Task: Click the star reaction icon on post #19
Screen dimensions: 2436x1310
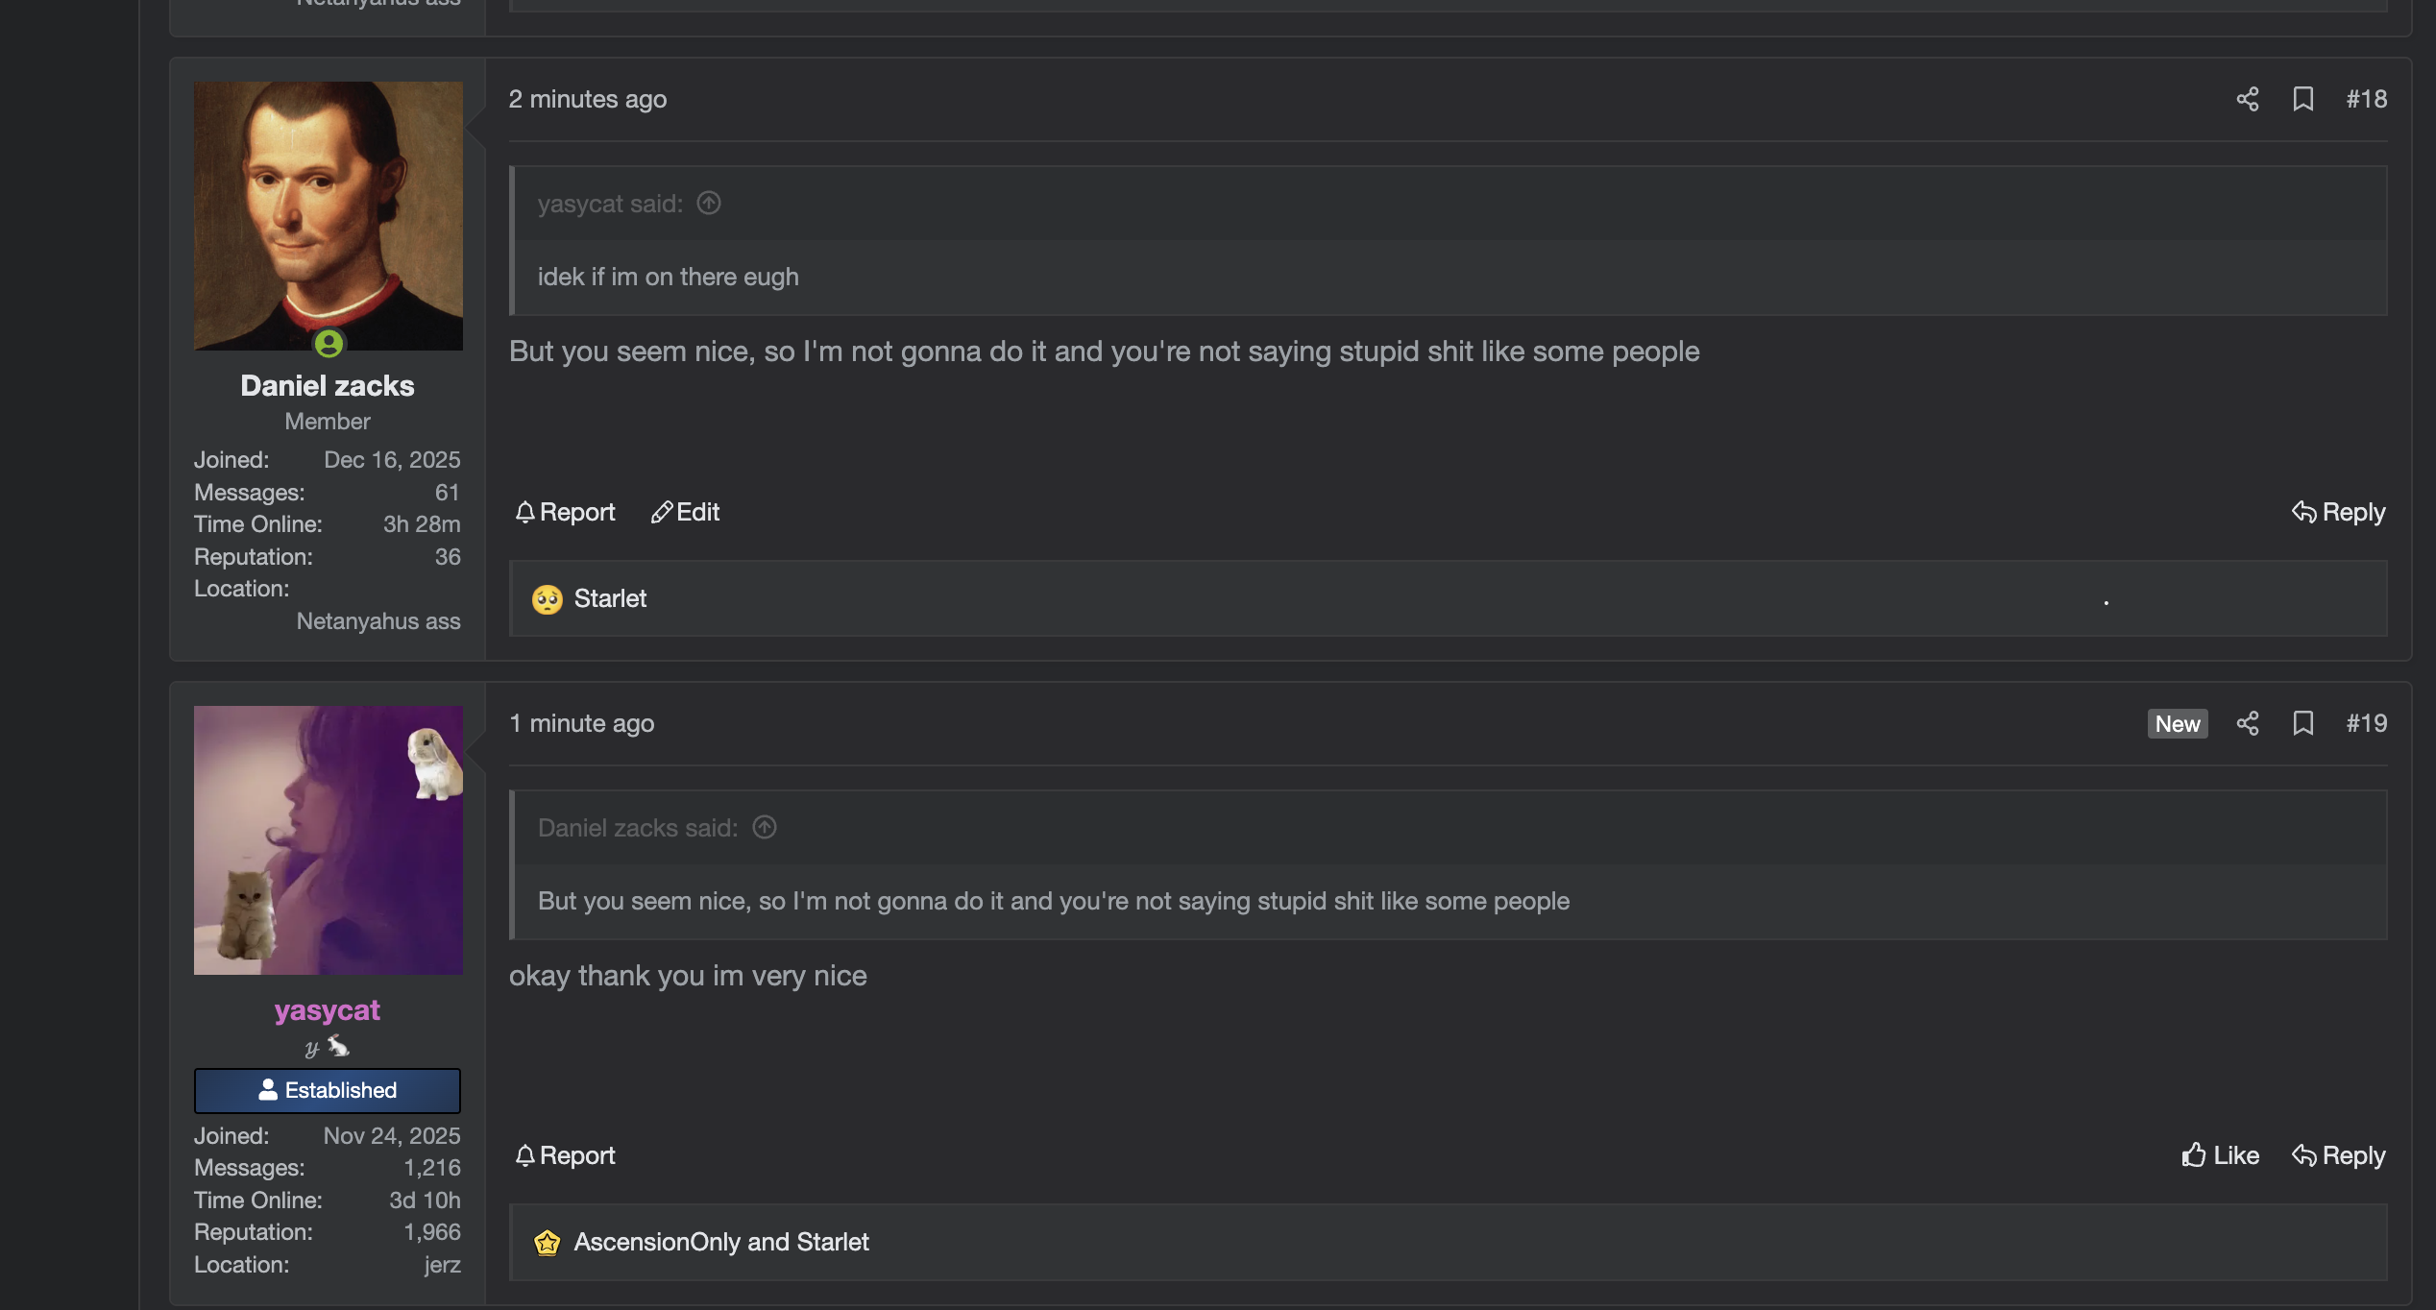Action: pos(548,1243)
